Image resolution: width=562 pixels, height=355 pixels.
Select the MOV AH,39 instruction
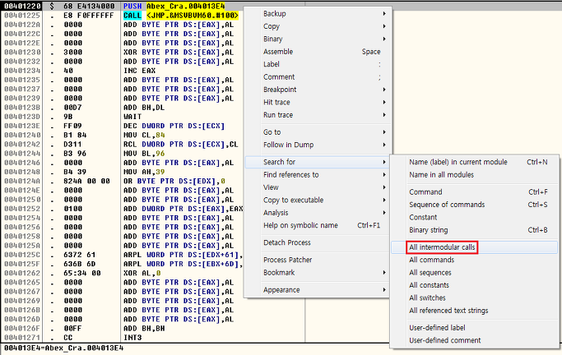click(x=144, y=172)
